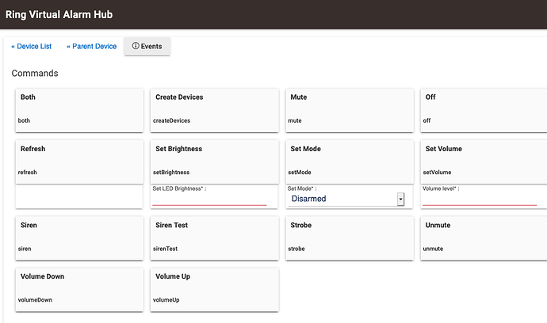The width and height of the screenshot is (547, 323).
Task: Trigger the Off command
Action: [484, 111]
